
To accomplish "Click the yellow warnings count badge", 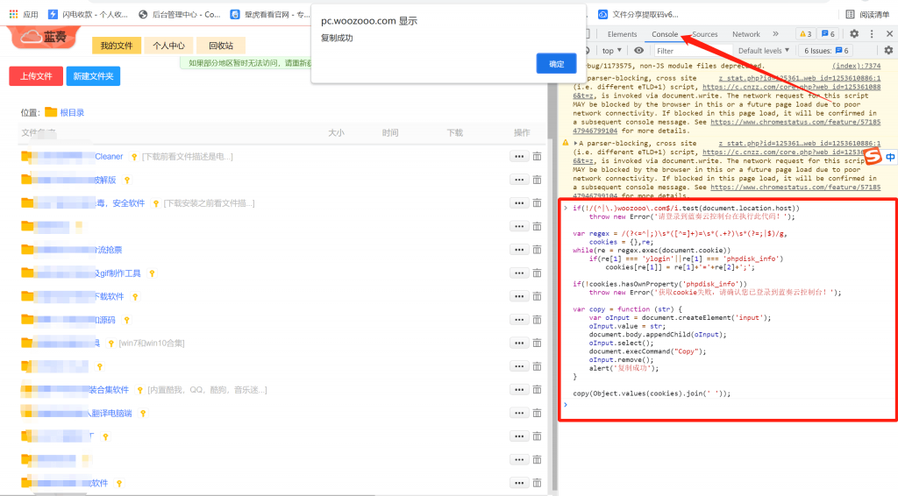I will pyautogui.click(x=805, y=34).
